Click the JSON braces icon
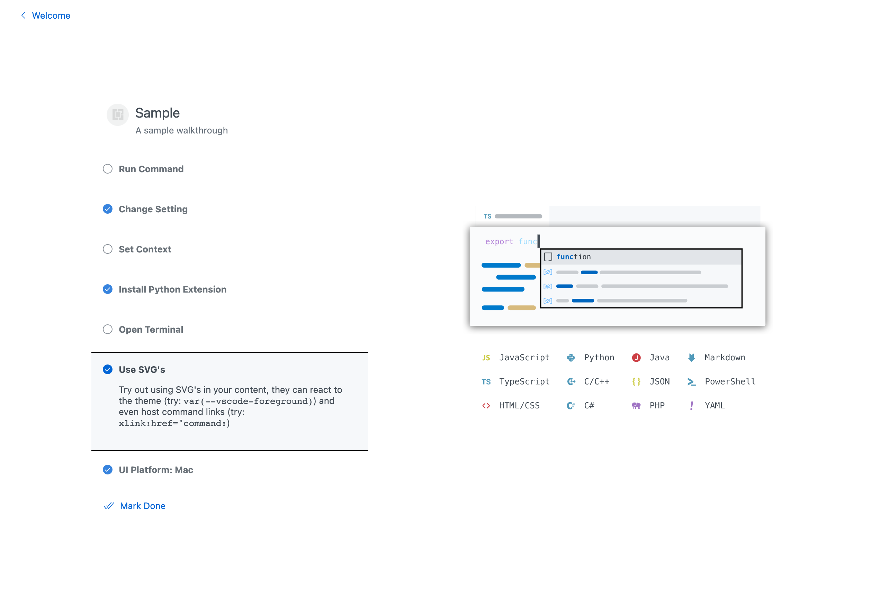Image resolution: width=880 pixels, height=610 pixels. point(636,381)
